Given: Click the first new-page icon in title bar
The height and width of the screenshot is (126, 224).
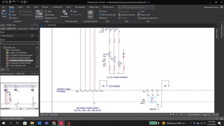Looking at the screenshot, I should [3, 2].
